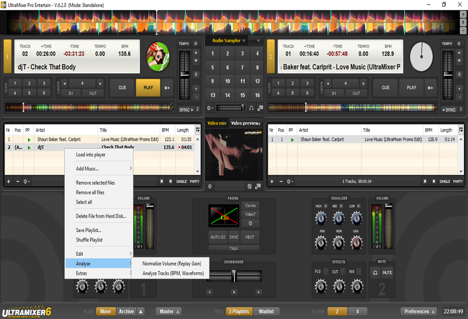Toggle PARTY mode on the left playlist
The height and width of the screenshot is (319, 468).
195,181
